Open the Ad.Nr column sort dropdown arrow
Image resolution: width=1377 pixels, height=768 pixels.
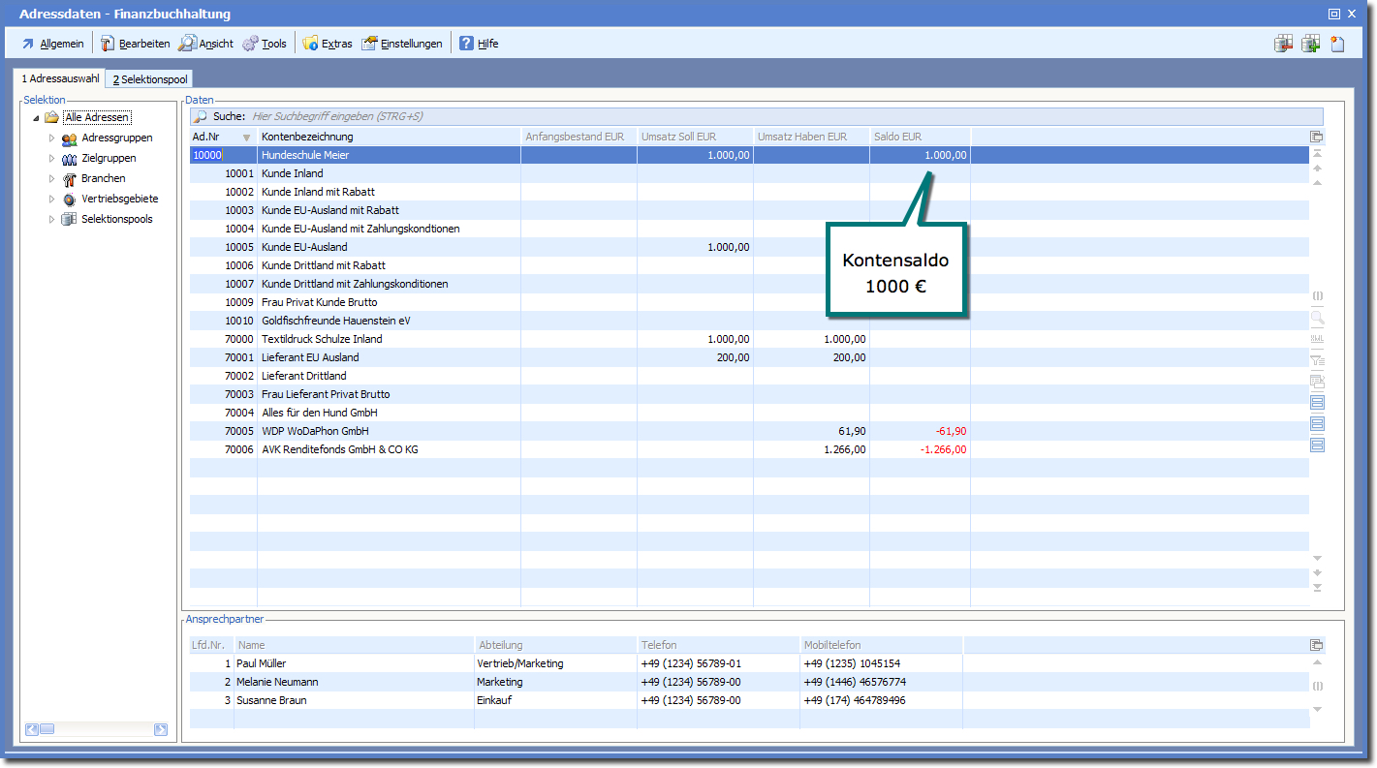[246, 138]
